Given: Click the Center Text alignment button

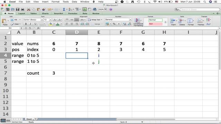Looking at the screenshot, I should tap(72, 24).
